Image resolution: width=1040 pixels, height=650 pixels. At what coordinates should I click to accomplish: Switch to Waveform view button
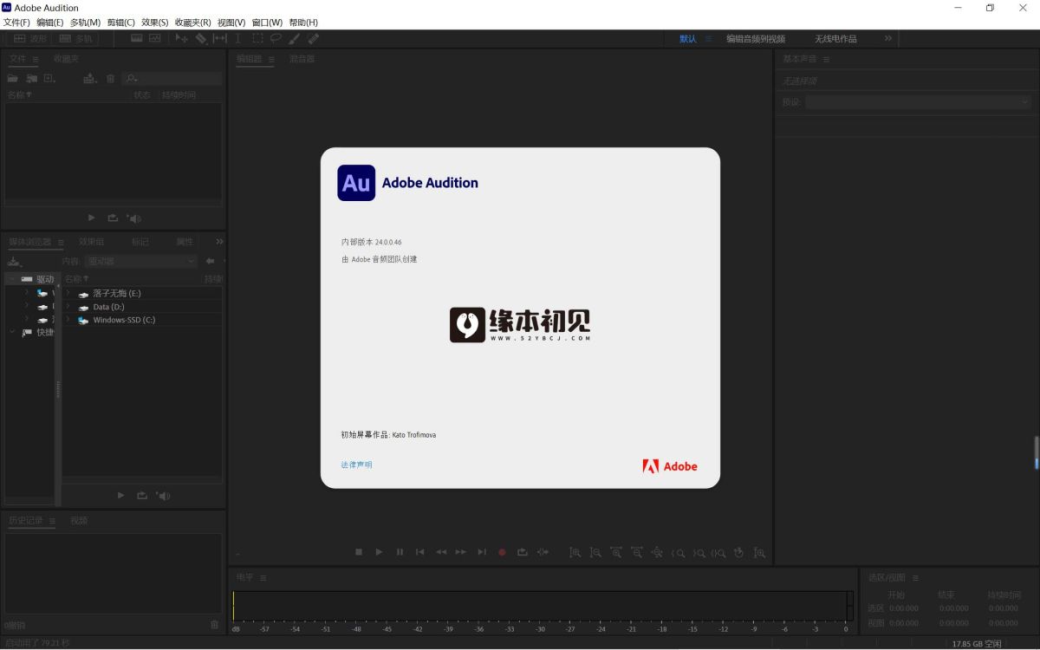click(29, 38)
